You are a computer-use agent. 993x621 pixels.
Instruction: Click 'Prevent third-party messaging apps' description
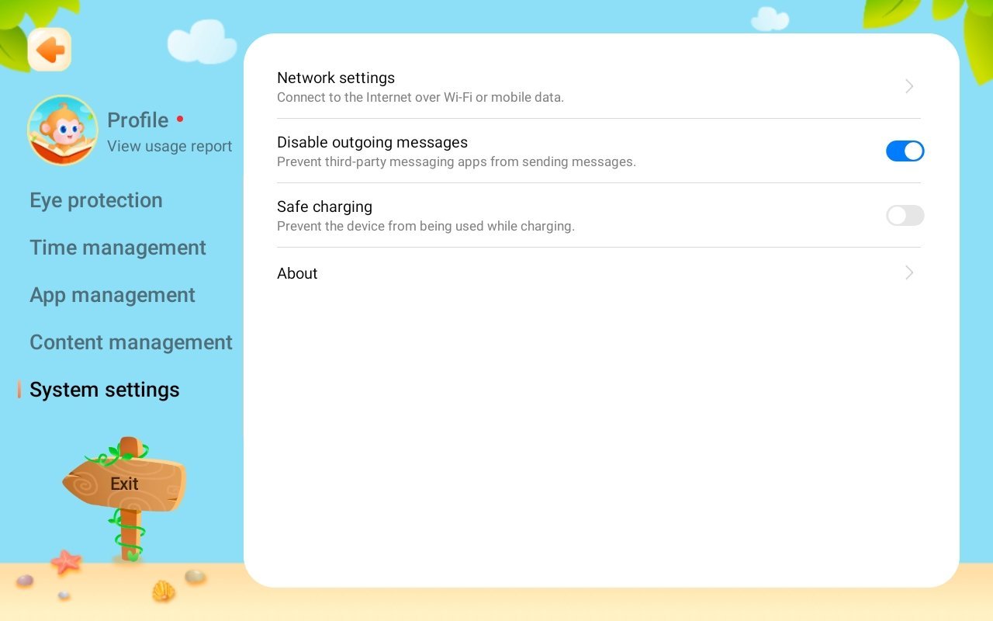456,162
